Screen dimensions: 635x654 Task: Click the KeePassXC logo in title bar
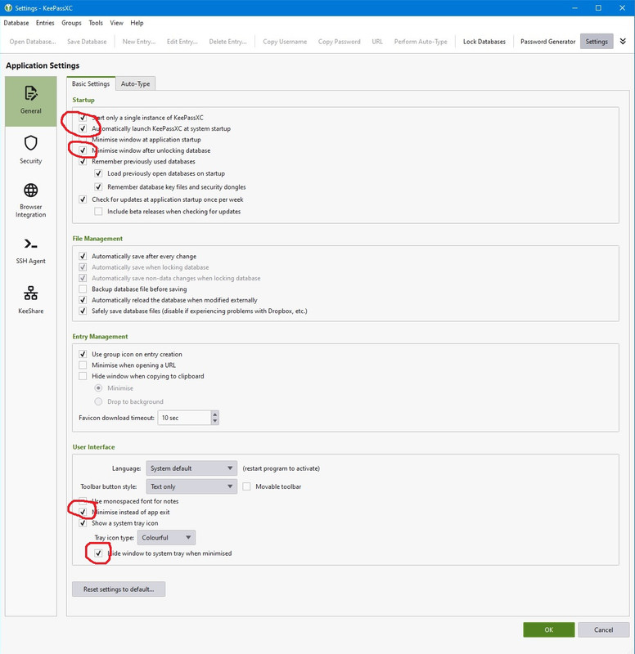[x=8, y=8]
